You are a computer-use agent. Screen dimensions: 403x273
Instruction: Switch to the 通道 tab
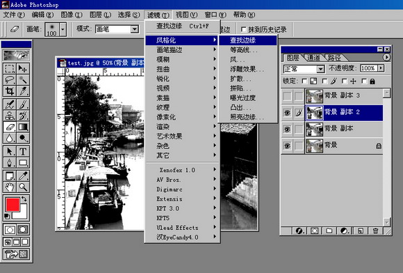tap(313, 58)
